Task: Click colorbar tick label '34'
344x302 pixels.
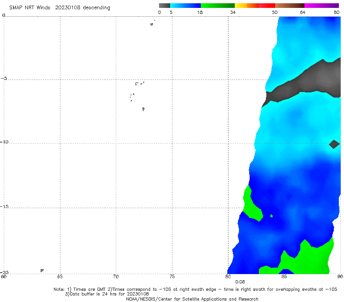Action: (x=233, y=13)
